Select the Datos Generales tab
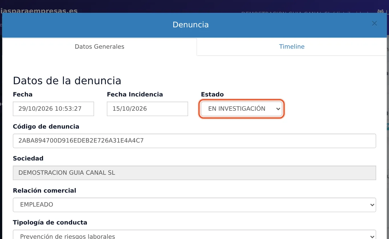Viewport: 389px width, 239px height. coord(99,47)
